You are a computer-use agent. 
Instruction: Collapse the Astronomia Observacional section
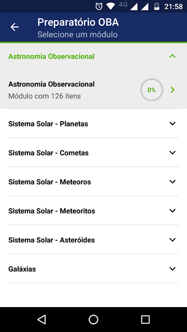coord(172,56)
